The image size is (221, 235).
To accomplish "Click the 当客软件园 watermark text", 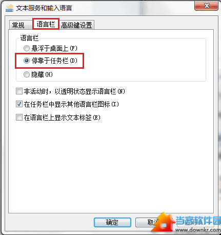I will tap(198, 221).
